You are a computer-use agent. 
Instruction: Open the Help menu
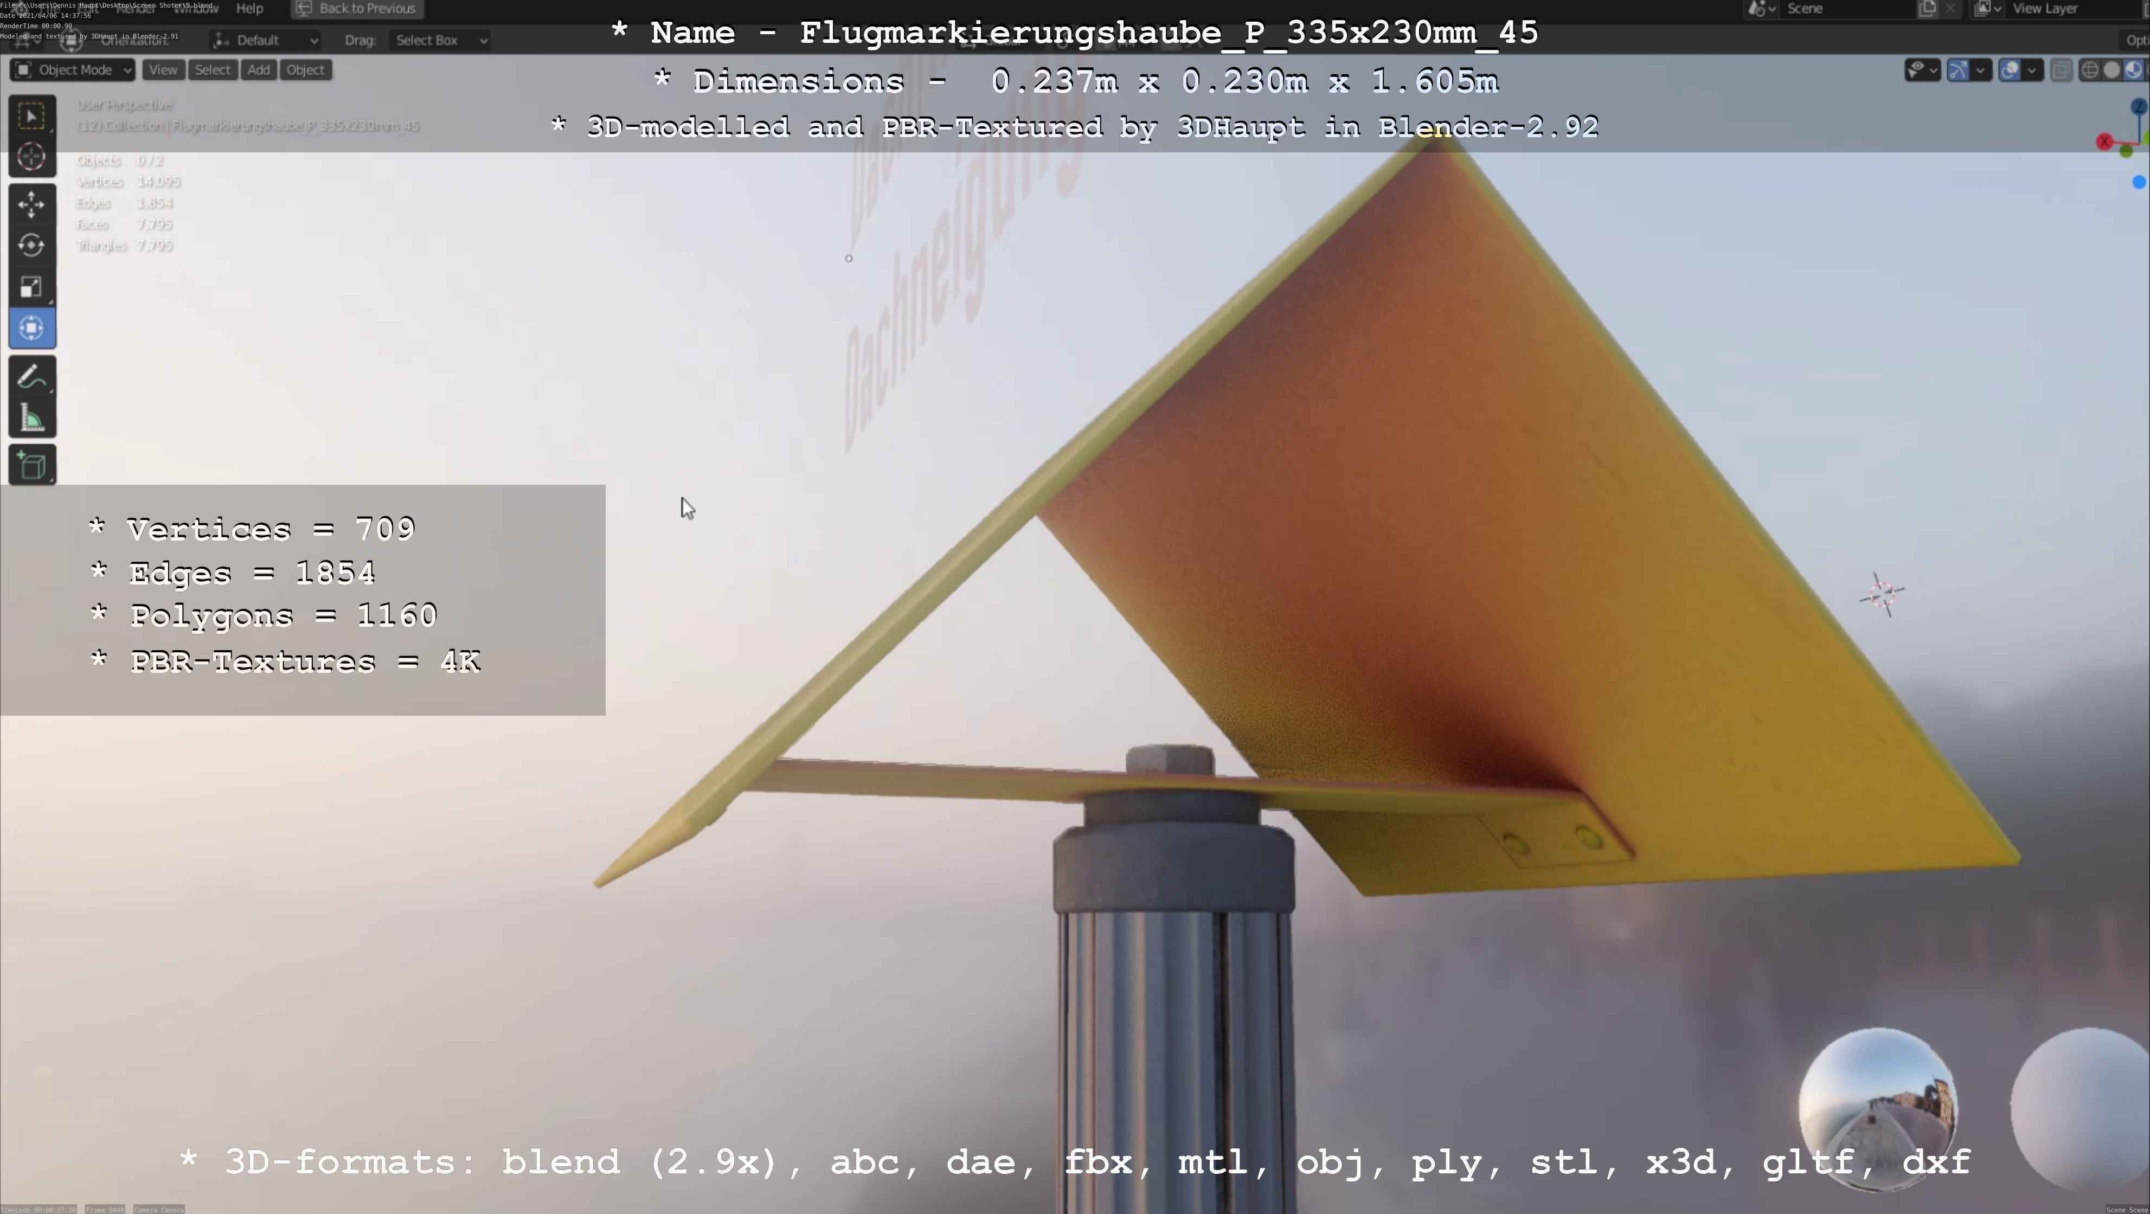[x=249, y=8]
